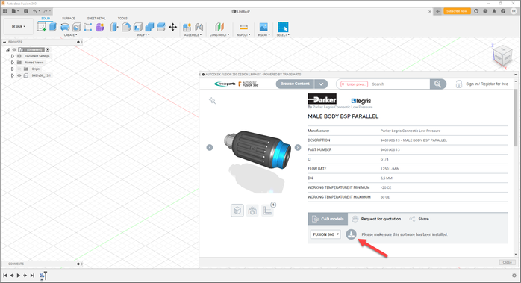Open the Insert image tool
This screenshot has height=283, width=521.
[263, 27]
